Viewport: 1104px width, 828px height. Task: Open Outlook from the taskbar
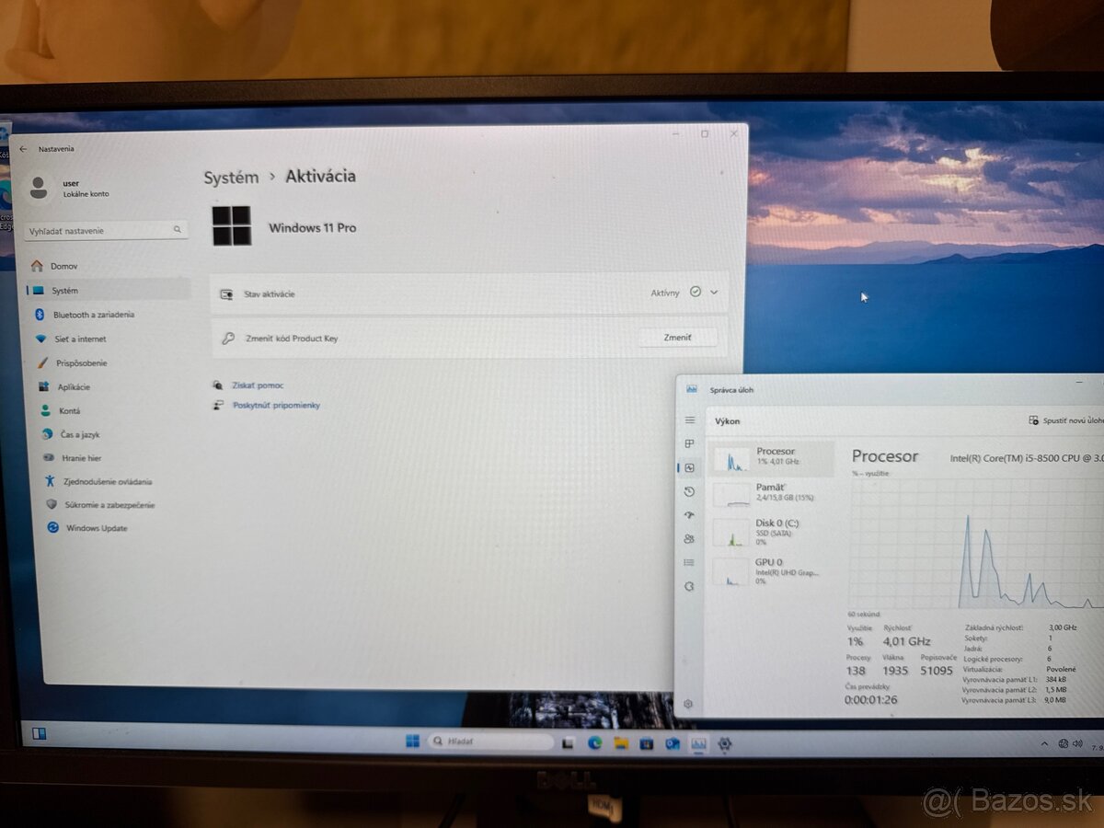(x=672, y=743)
